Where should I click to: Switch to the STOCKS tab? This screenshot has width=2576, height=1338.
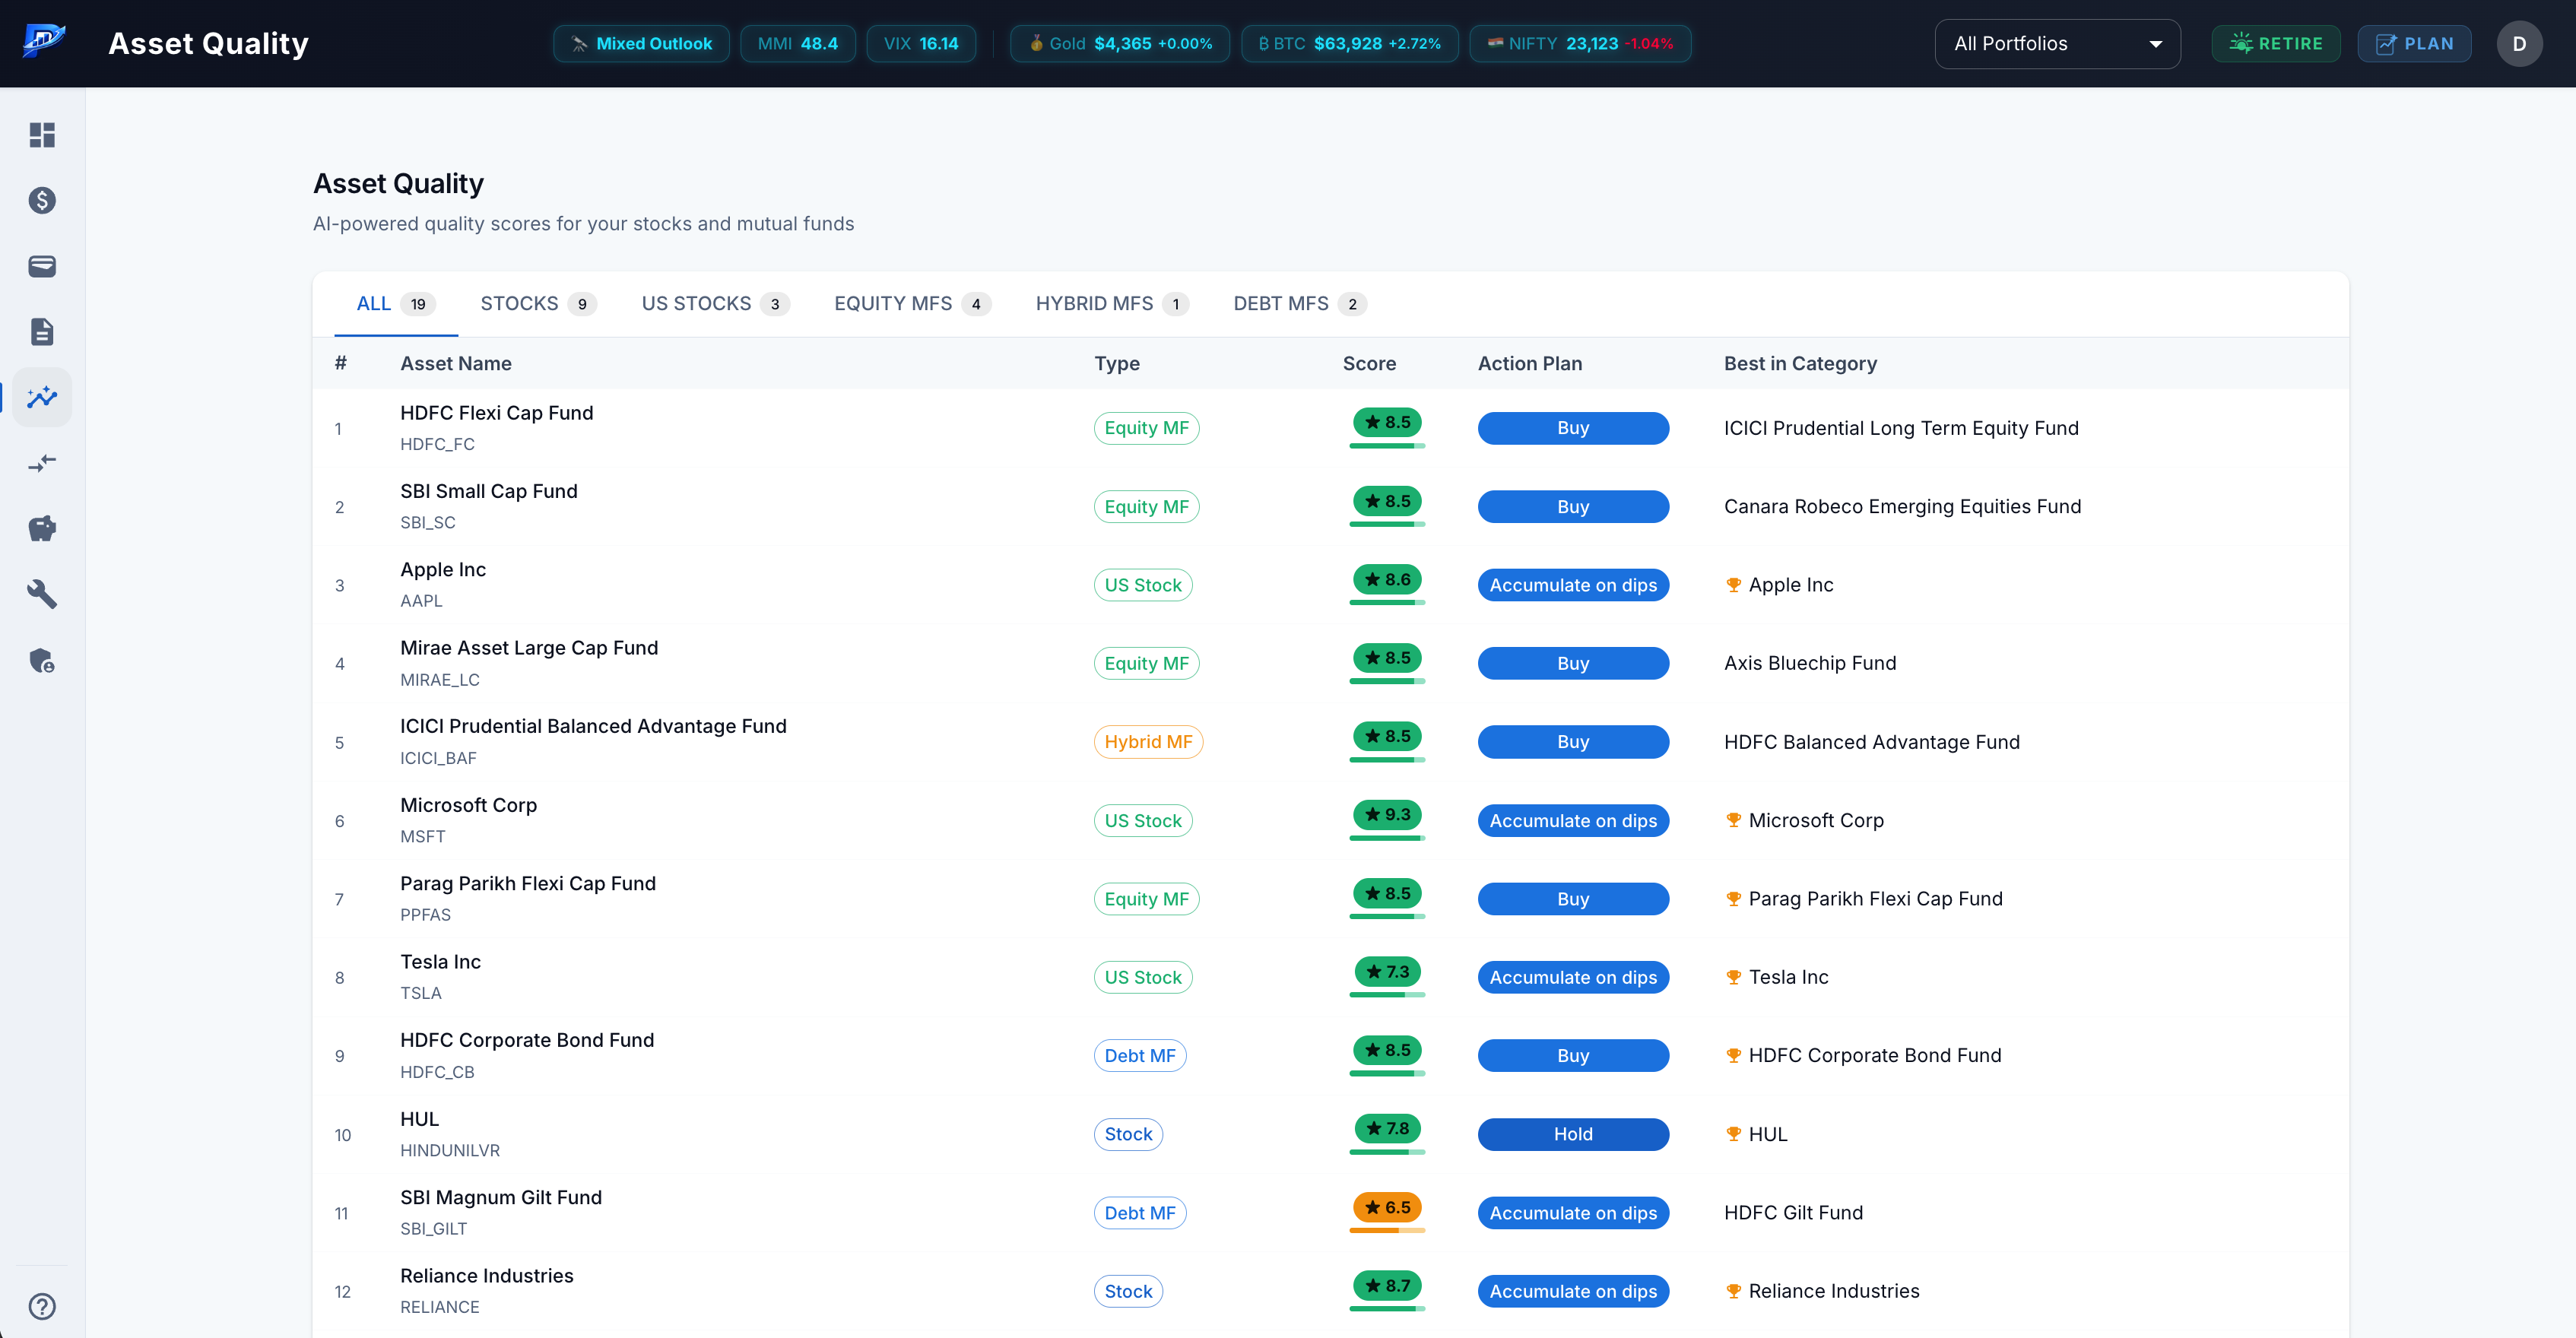point(538,303)
